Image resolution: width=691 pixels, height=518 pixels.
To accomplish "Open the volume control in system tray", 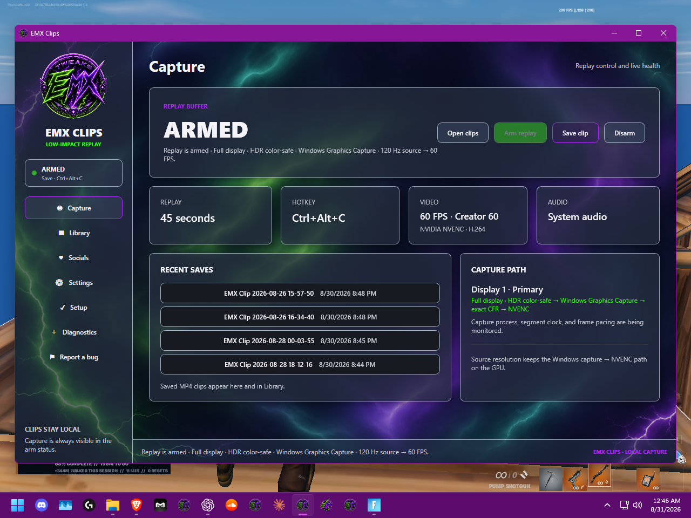I will [x=638, y=505].
